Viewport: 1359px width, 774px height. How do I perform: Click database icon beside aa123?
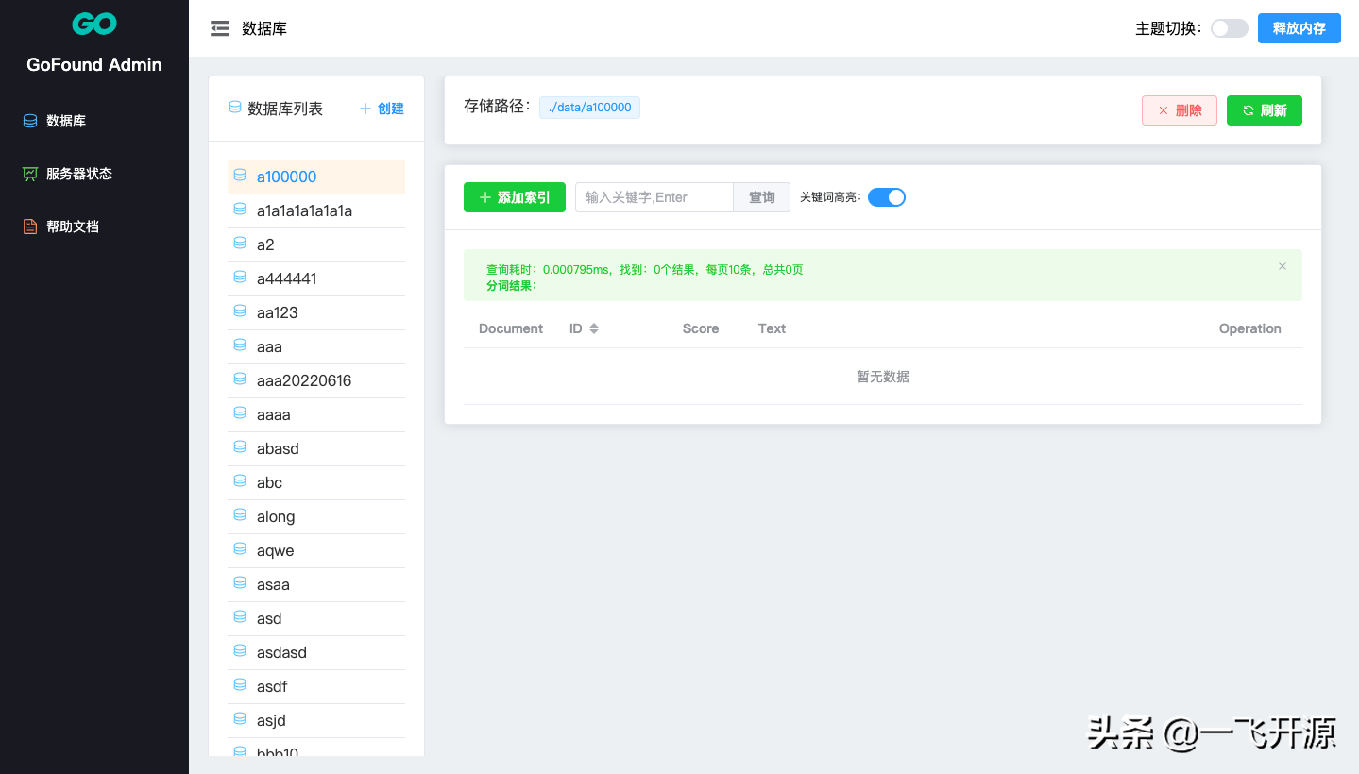pyautogui.click(x=240, y=311)
